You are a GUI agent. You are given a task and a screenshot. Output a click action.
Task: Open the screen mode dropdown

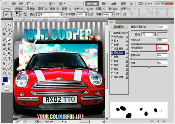point(64,3)
